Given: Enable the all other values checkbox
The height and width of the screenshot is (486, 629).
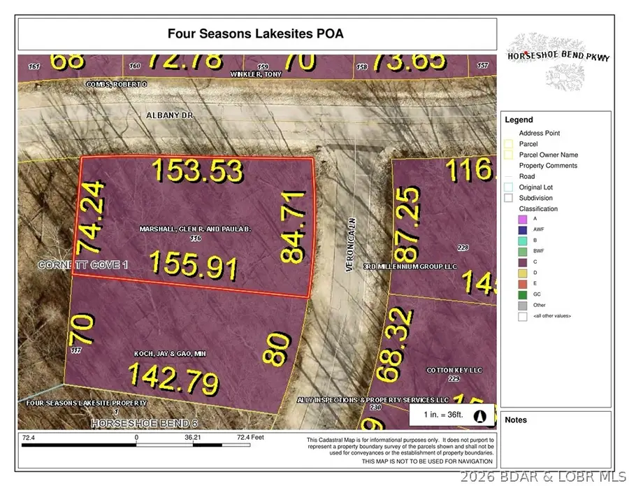Looking at the screenshot, I should click(521, 316).
